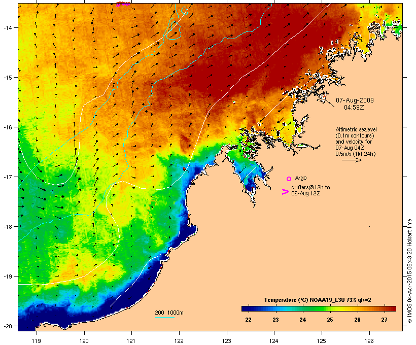Click the cyan 200m isobath legend line
Viewport: 416px width, 345px height.
(x=165, y=317)
